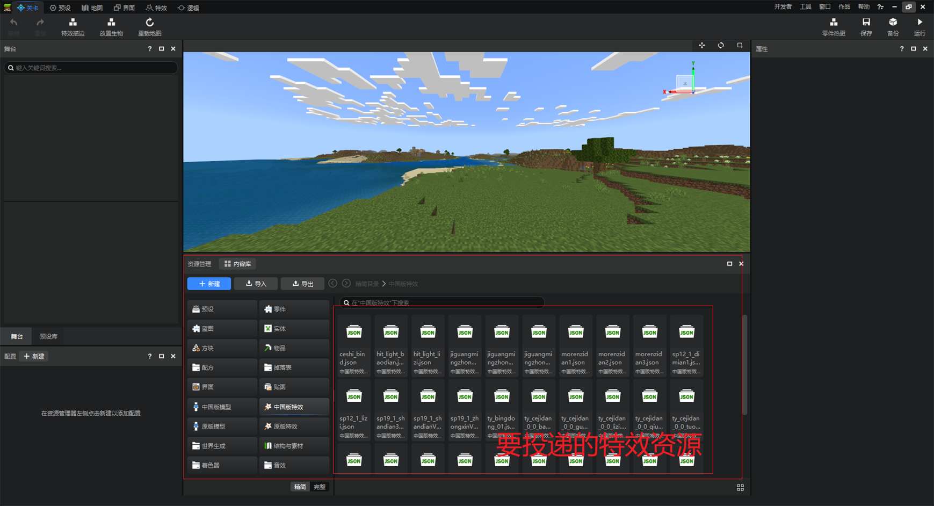Save the project with 保存
This screenshot has height=506, width=934.
click(866, 26)
